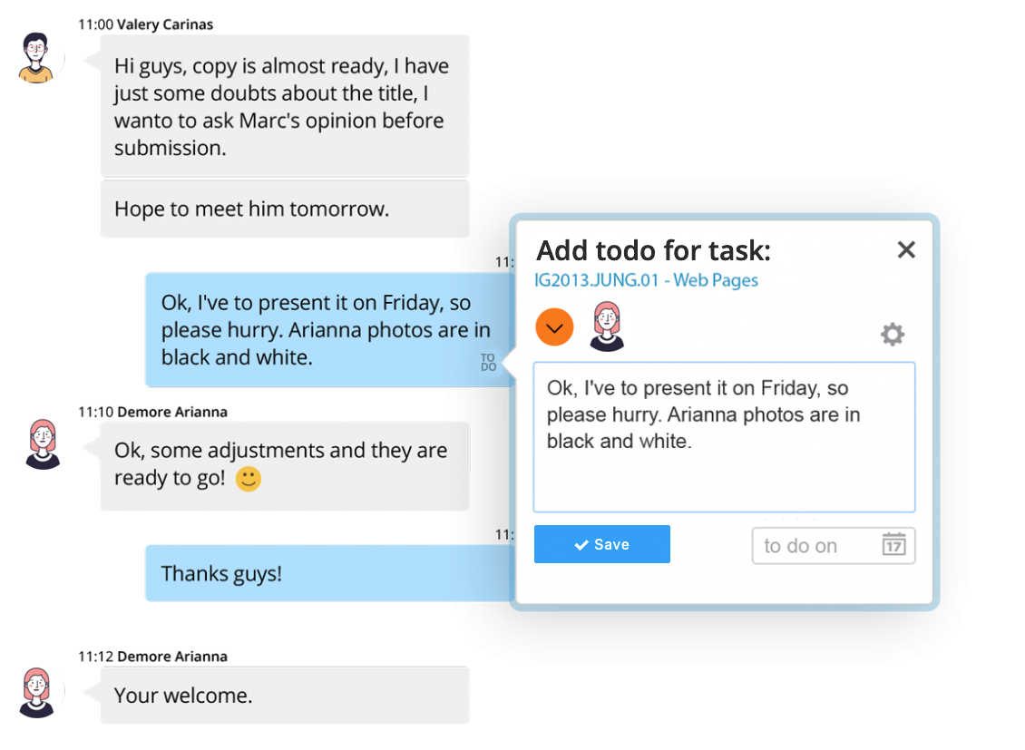This screenshot has width=1025, height=750.
Task: Expand the orange chevron dropdown
Action: tap(554, 327)
